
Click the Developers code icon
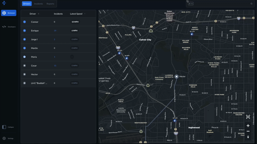tap(4, 27)
